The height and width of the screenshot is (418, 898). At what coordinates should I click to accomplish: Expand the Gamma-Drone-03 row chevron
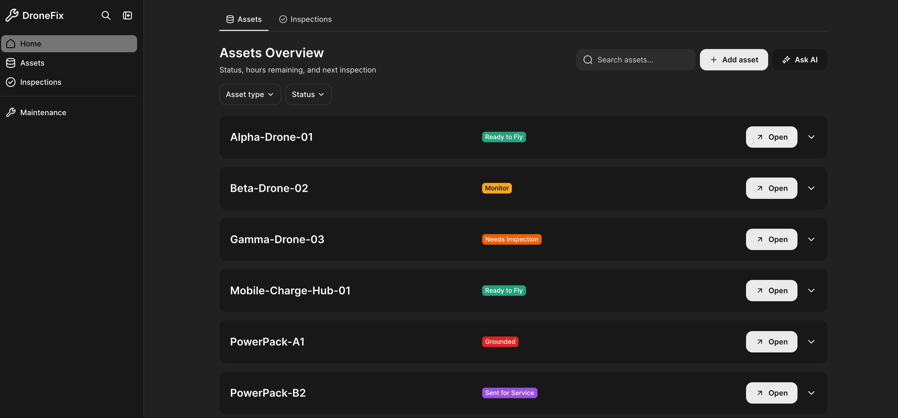(811, 239)
